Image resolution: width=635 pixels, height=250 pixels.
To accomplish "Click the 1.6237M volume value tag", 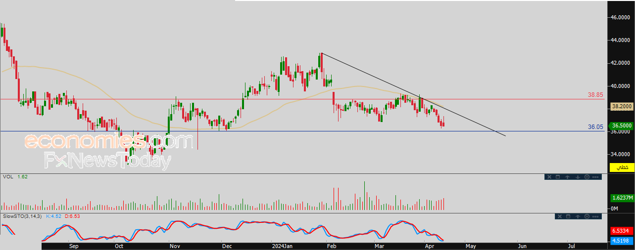I will 622,198.
